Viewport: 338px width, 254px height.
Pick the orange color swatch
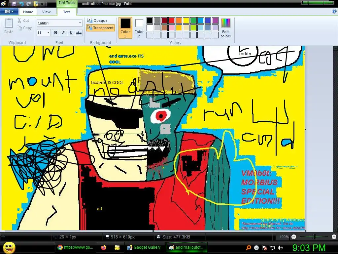click(x=179, y=21)
